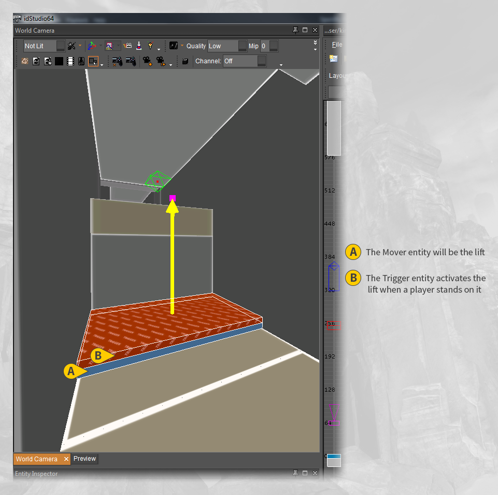
Task: Pin the World Camera panel
Action: coord(295,30)
